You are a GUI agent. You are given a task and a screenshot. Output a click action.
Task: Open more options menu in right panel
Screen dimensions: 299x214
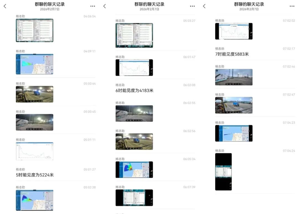pos(292,6)
